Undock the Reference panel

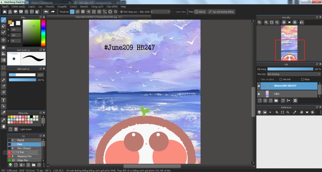pos(317,107)
